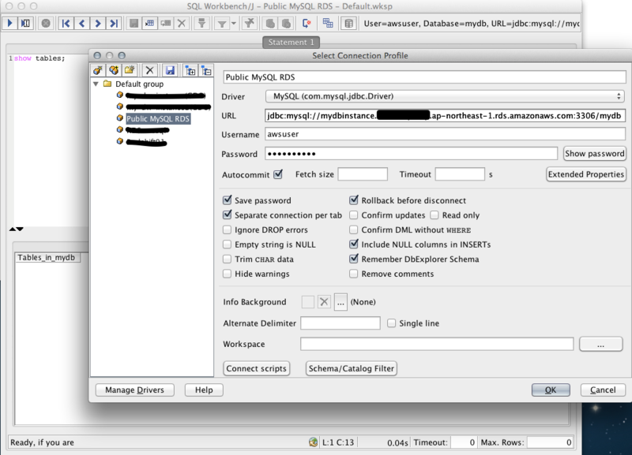The image size is (632, 455).
Task: Enable Remove comments
Action: point(353,274)
